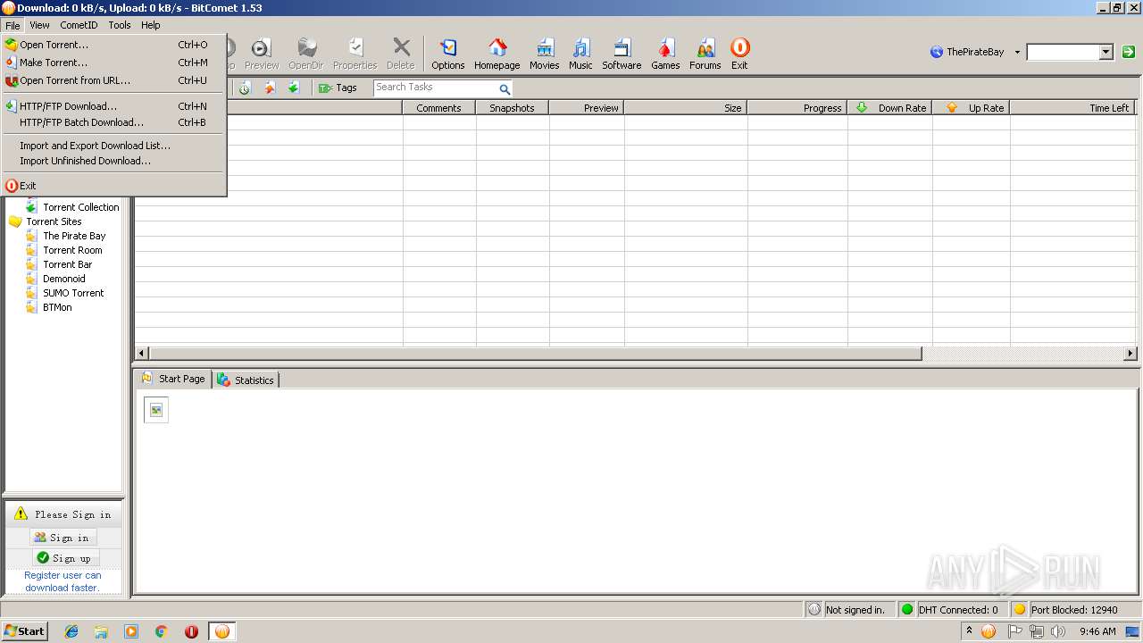Click the Delete toolbar icon
This screenshot has width=1143, height=643.
click(x=401, y=54)
